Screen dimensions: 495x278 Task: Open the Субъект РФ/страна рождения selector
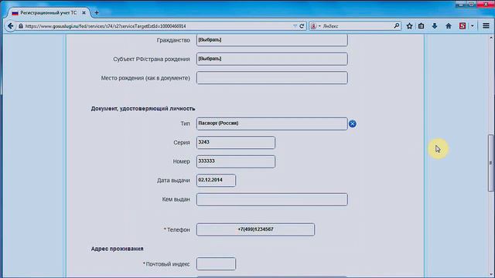click(x=271, y=59)
